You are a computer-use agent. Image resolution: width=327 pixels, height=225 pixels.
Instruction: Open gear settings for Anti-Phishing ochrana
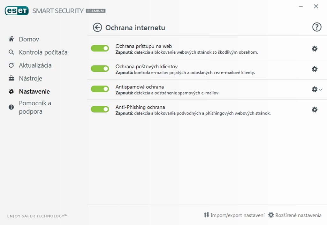(315, 110)
